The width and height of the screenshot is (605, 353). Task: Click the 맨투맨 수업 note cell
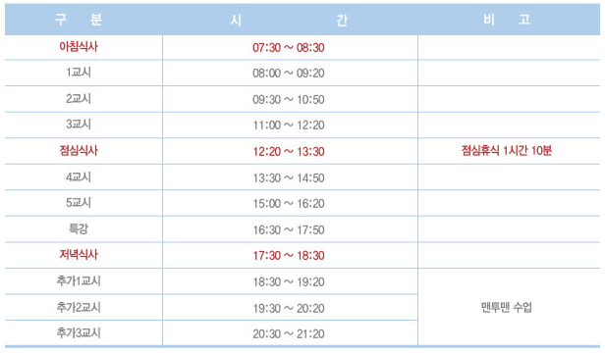pos(507,307)
